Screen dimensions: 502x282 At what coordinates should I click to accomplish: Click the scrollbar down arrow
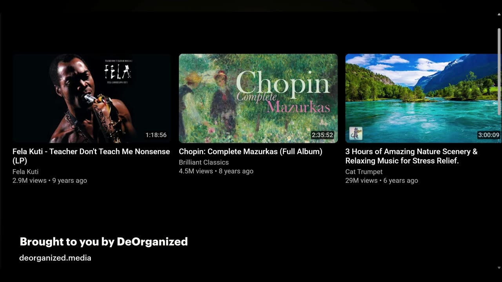point(499,268)
